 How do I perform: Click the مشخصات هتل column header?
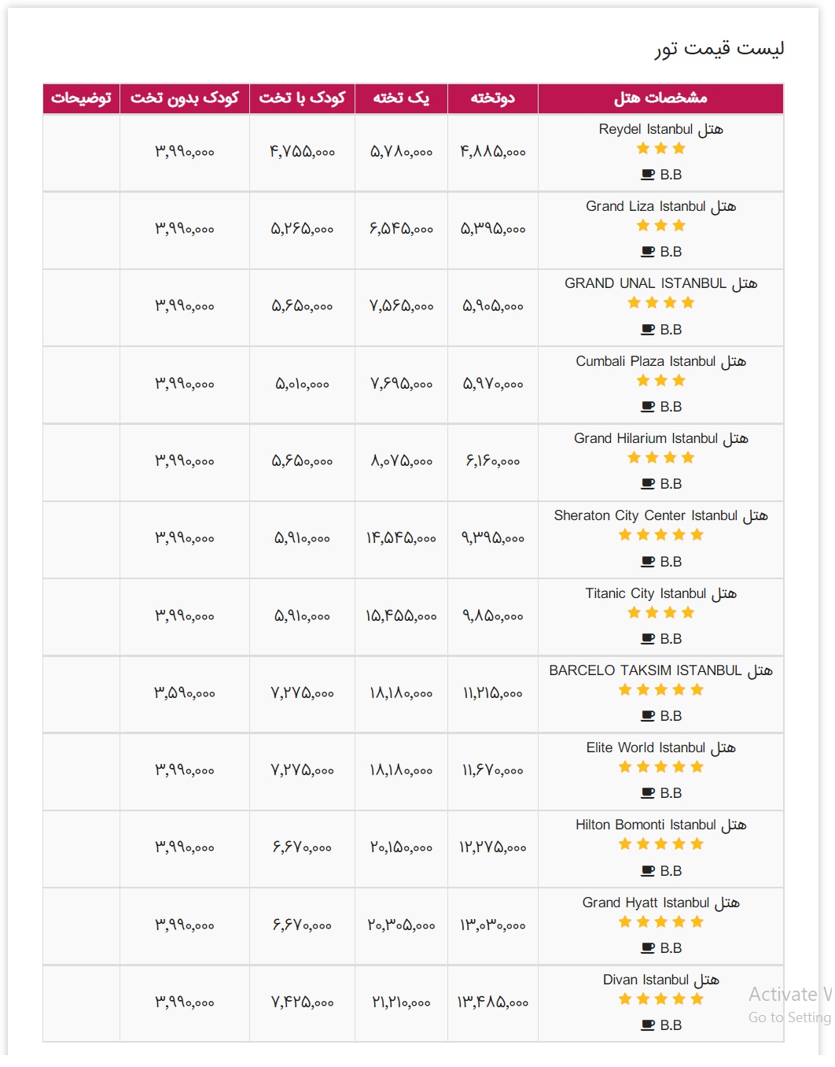pos(660,98)
